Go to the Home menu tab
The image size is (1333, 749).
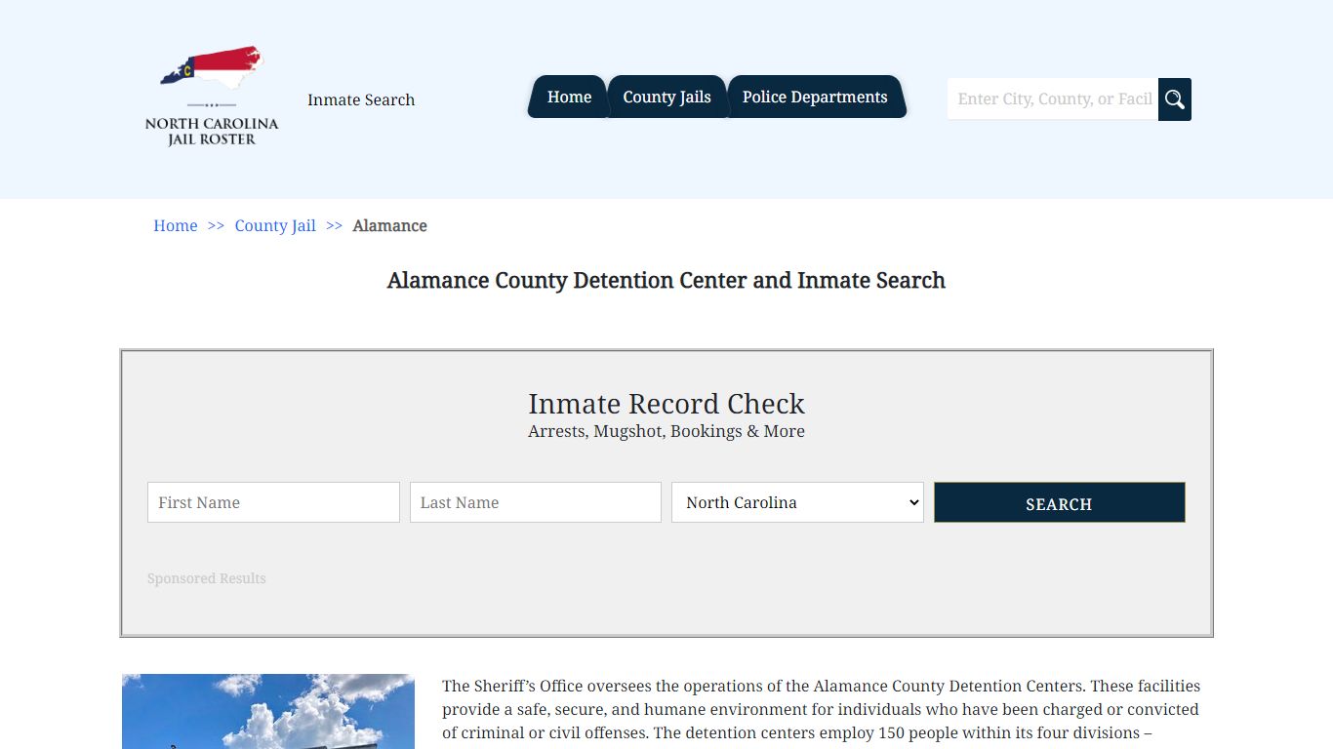pyautogui.click(x=569, y=97)
